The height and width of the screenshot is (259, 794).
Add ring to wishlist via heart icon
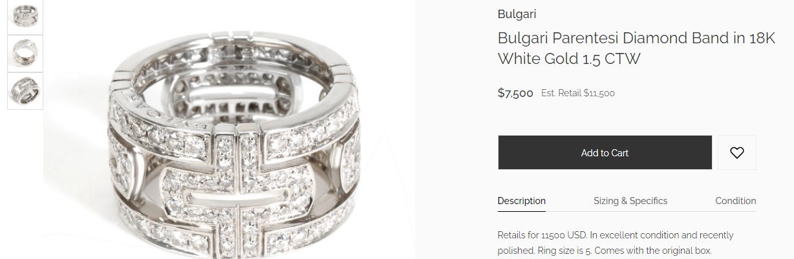tap(736, 152)
